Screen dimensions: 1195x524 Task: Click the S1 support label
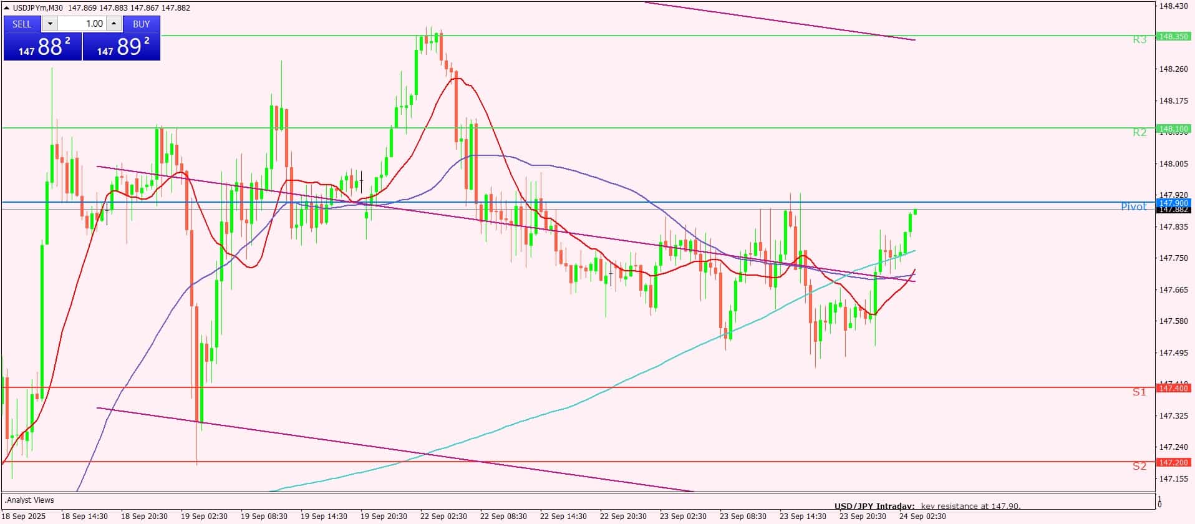[1139, 392]
